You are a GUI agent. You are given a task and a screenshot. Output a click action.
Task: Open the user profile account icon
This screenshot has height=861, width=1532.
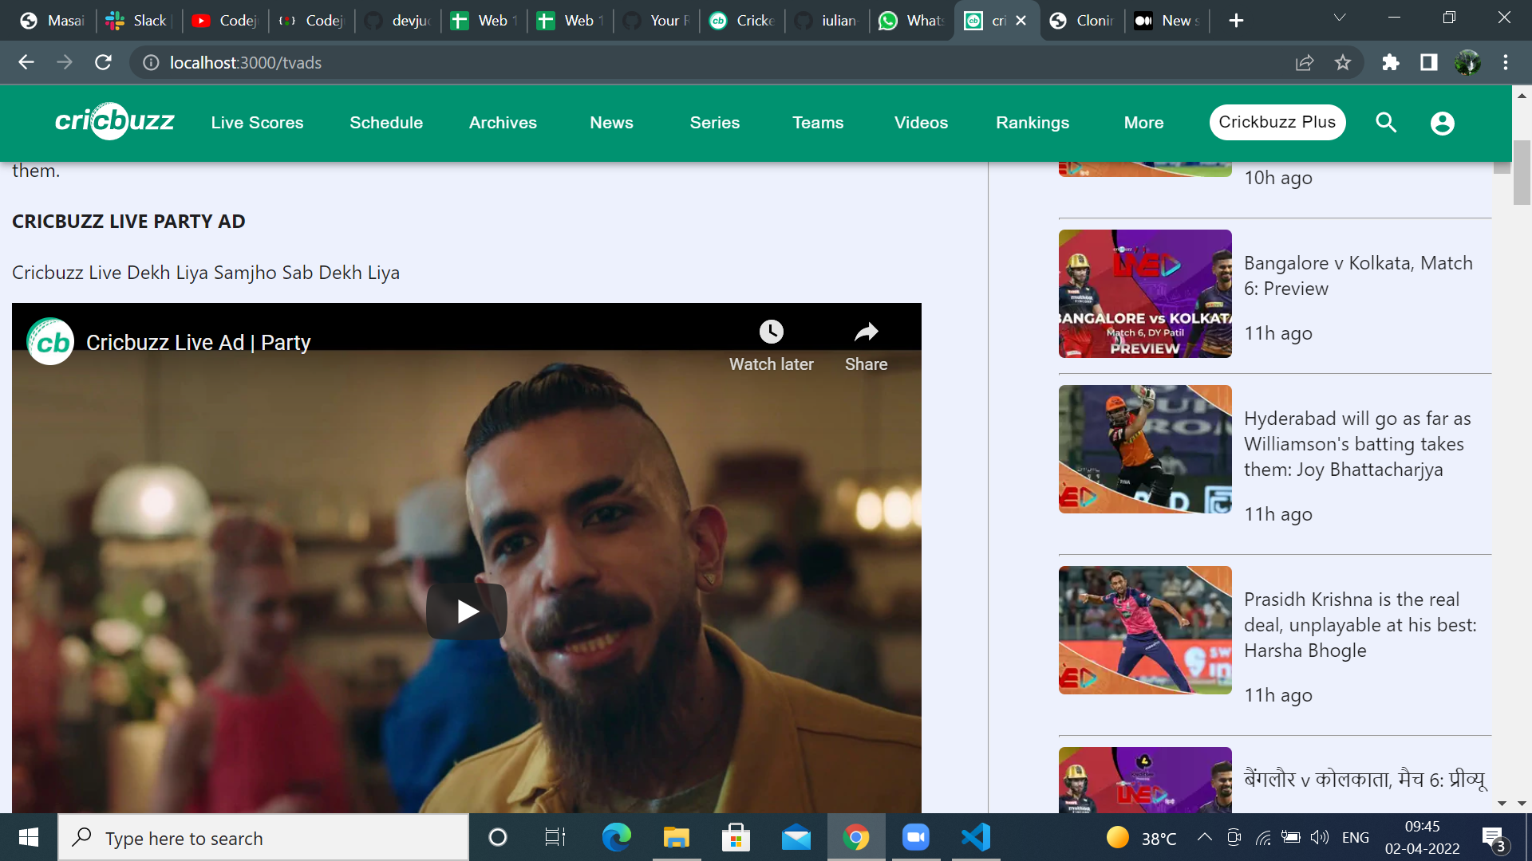click(1442, 123)
